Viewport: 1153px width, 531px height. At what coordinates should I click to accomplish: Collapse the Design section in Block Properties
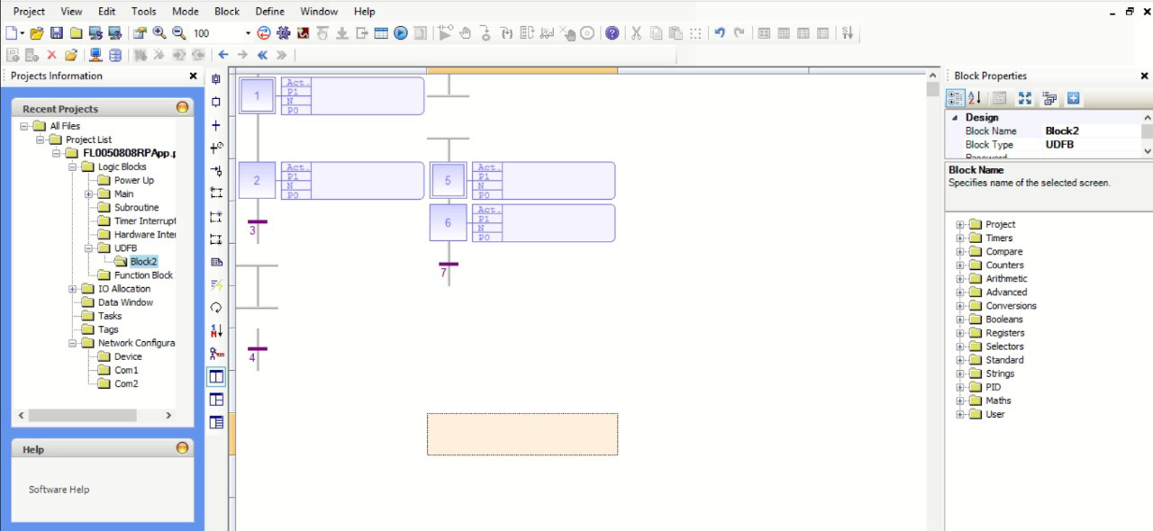pos(955,116)
